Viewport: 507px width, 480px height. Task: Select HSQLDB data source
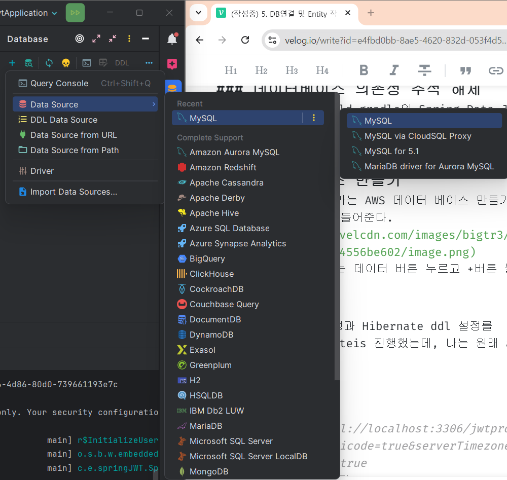click(248, 395)
